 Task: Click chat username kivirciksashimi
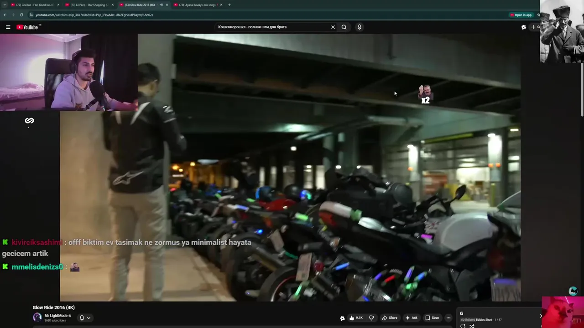click(x=36, y=243)
